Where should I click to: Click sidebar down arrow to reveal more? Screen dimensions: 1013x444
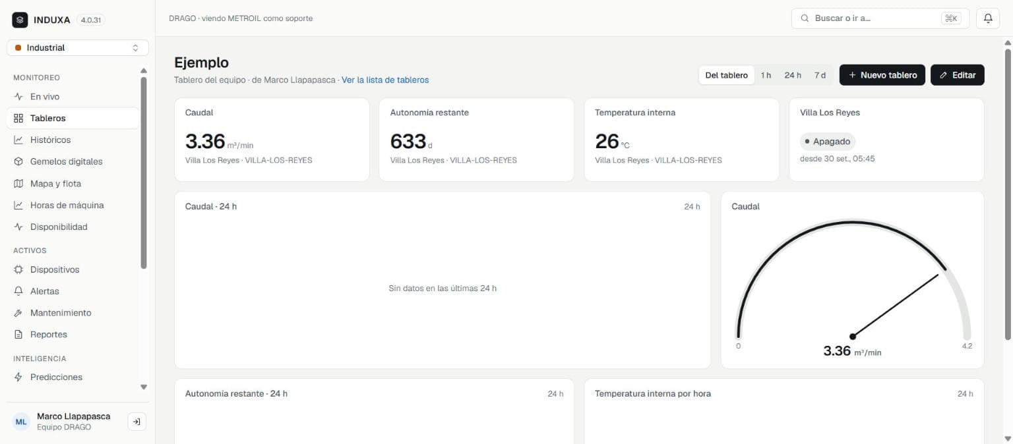pyautogui.click(x=144, y=387)
